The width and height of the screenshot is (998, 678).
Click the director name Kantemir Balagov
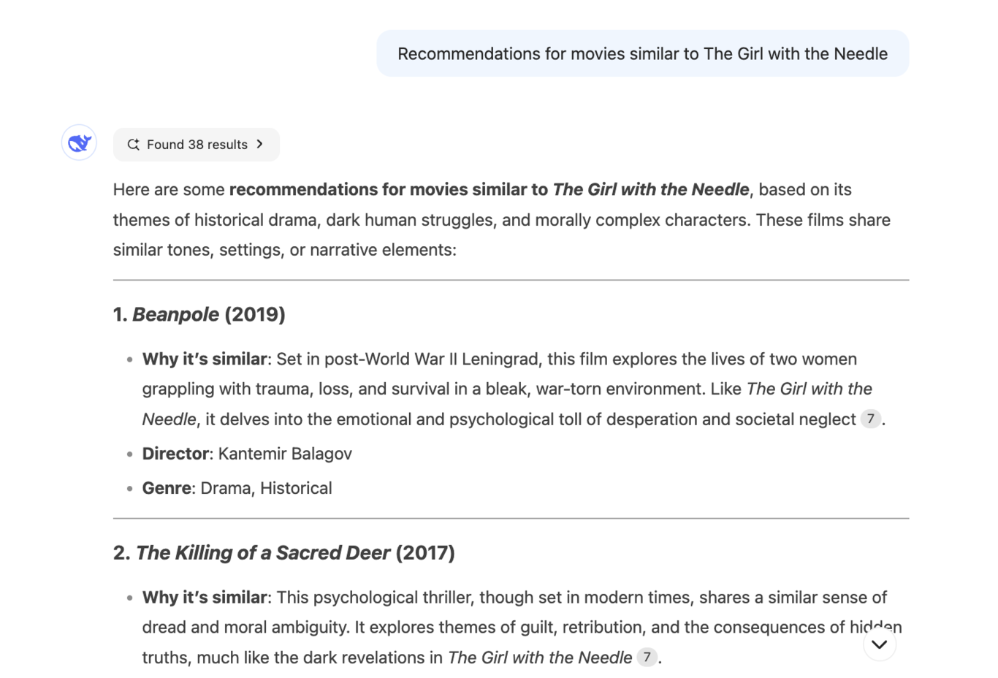(285, 454)
